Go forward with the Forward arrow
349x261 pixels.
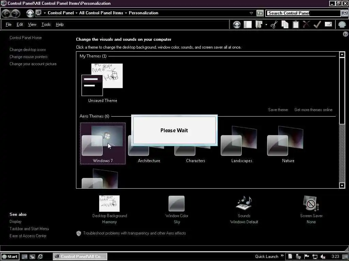coord(15,13)
